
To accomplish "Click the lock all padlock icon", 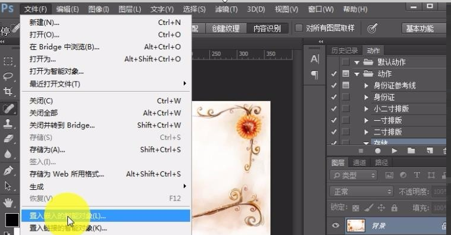I will click(394, 208).
